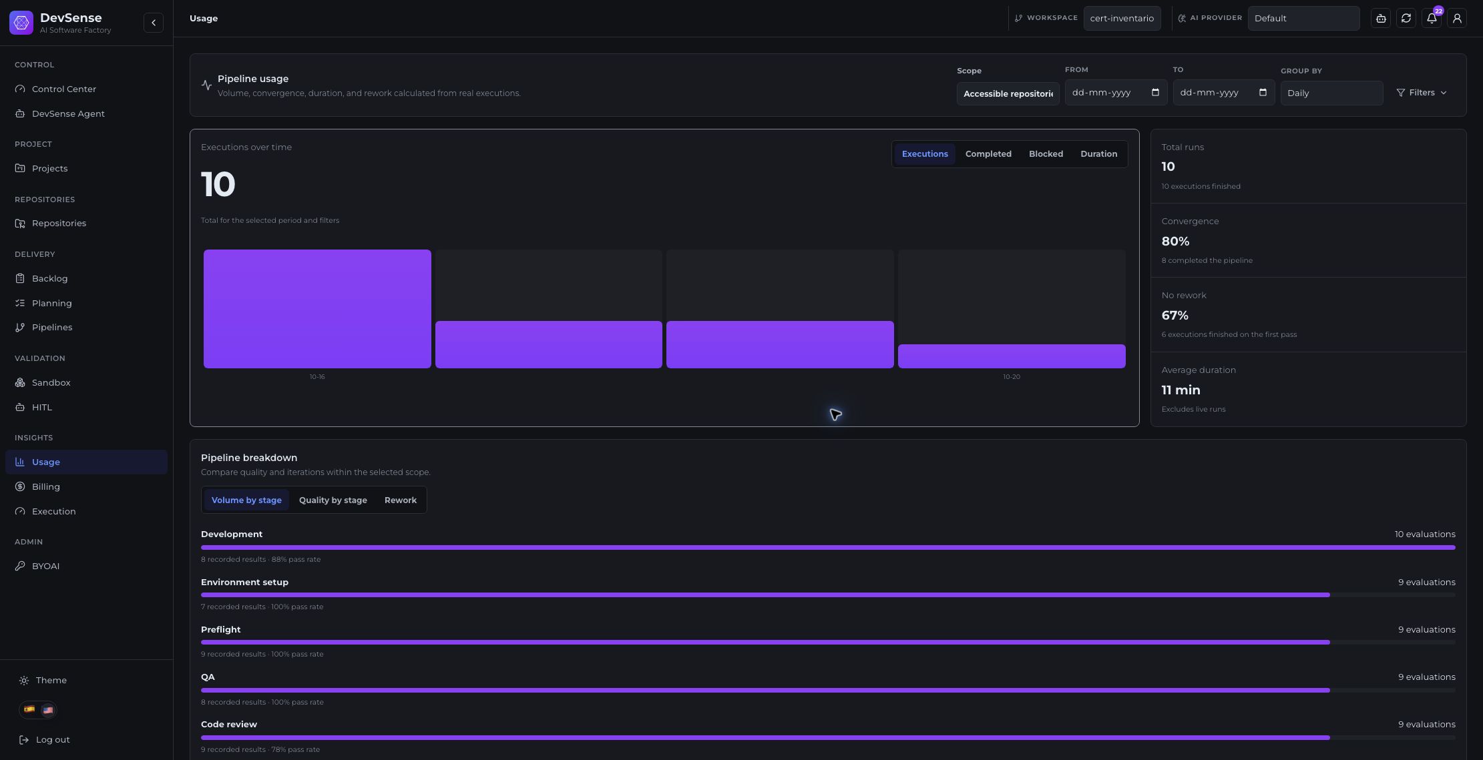Open the bot assistant icon in header
The width and height of the screenshot is (1483, 760).
(1381, 19)
